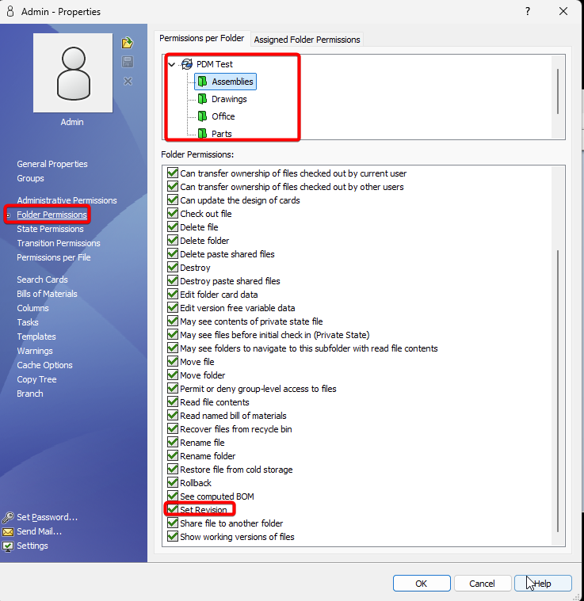Select the Office folder in tree

[x=223, y=116]
